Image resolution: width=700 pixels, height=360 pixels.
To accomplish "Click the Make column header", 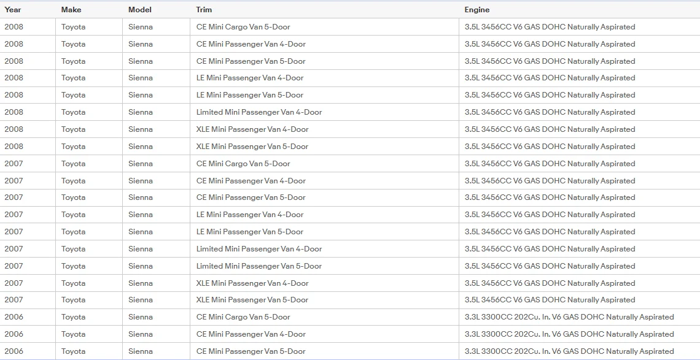I will coord(71,9).
